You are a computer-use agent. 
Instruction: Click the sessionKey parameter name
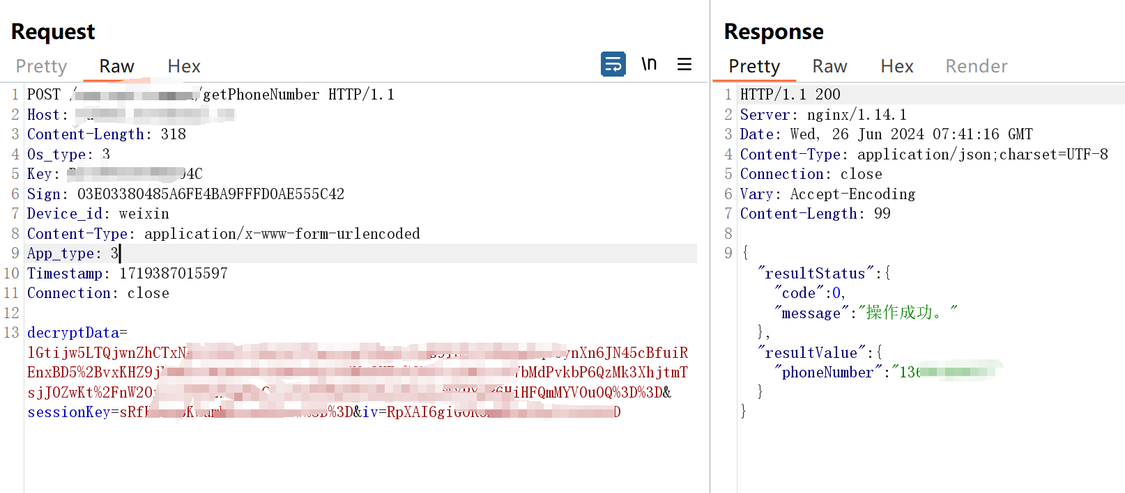(68, 412)
